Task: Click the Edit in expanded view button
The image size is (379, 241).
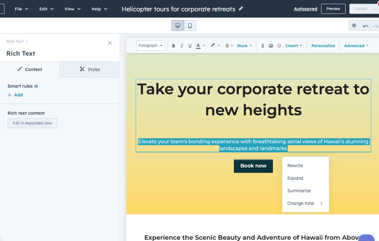Action: tap(32, 123)
